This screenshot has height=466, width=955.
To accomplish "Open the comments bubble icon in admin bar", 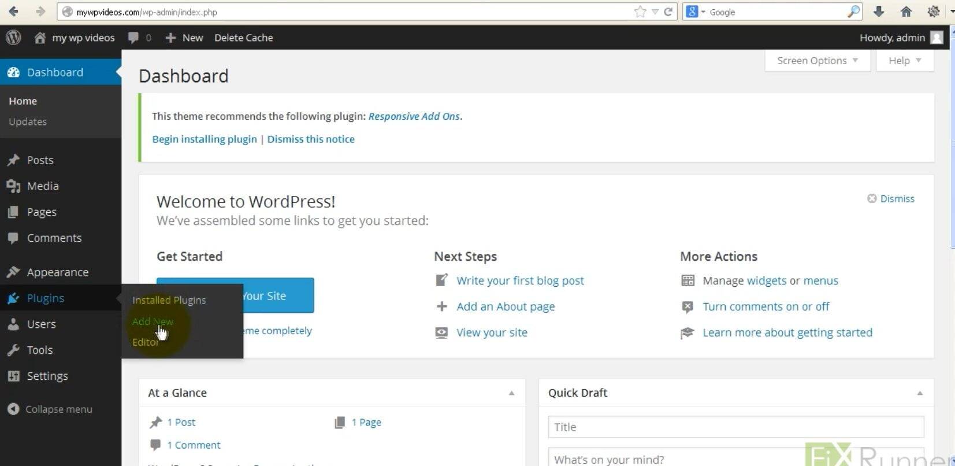I will [x=133, y=38].
